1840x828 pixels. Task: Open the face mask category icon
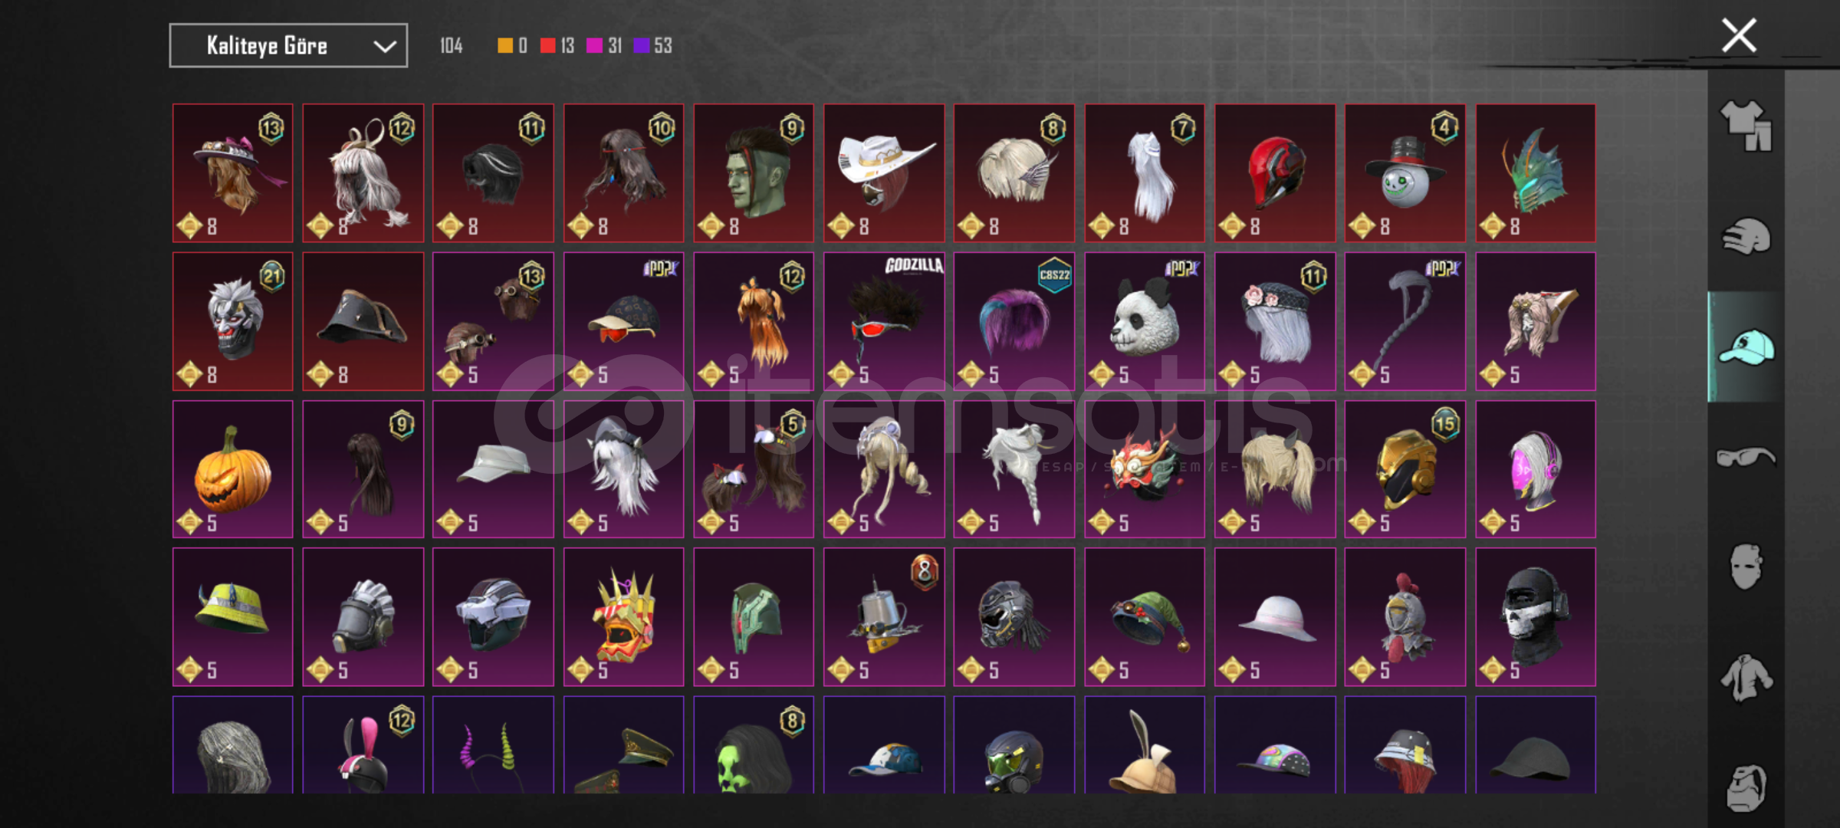tap(1746, 567)
